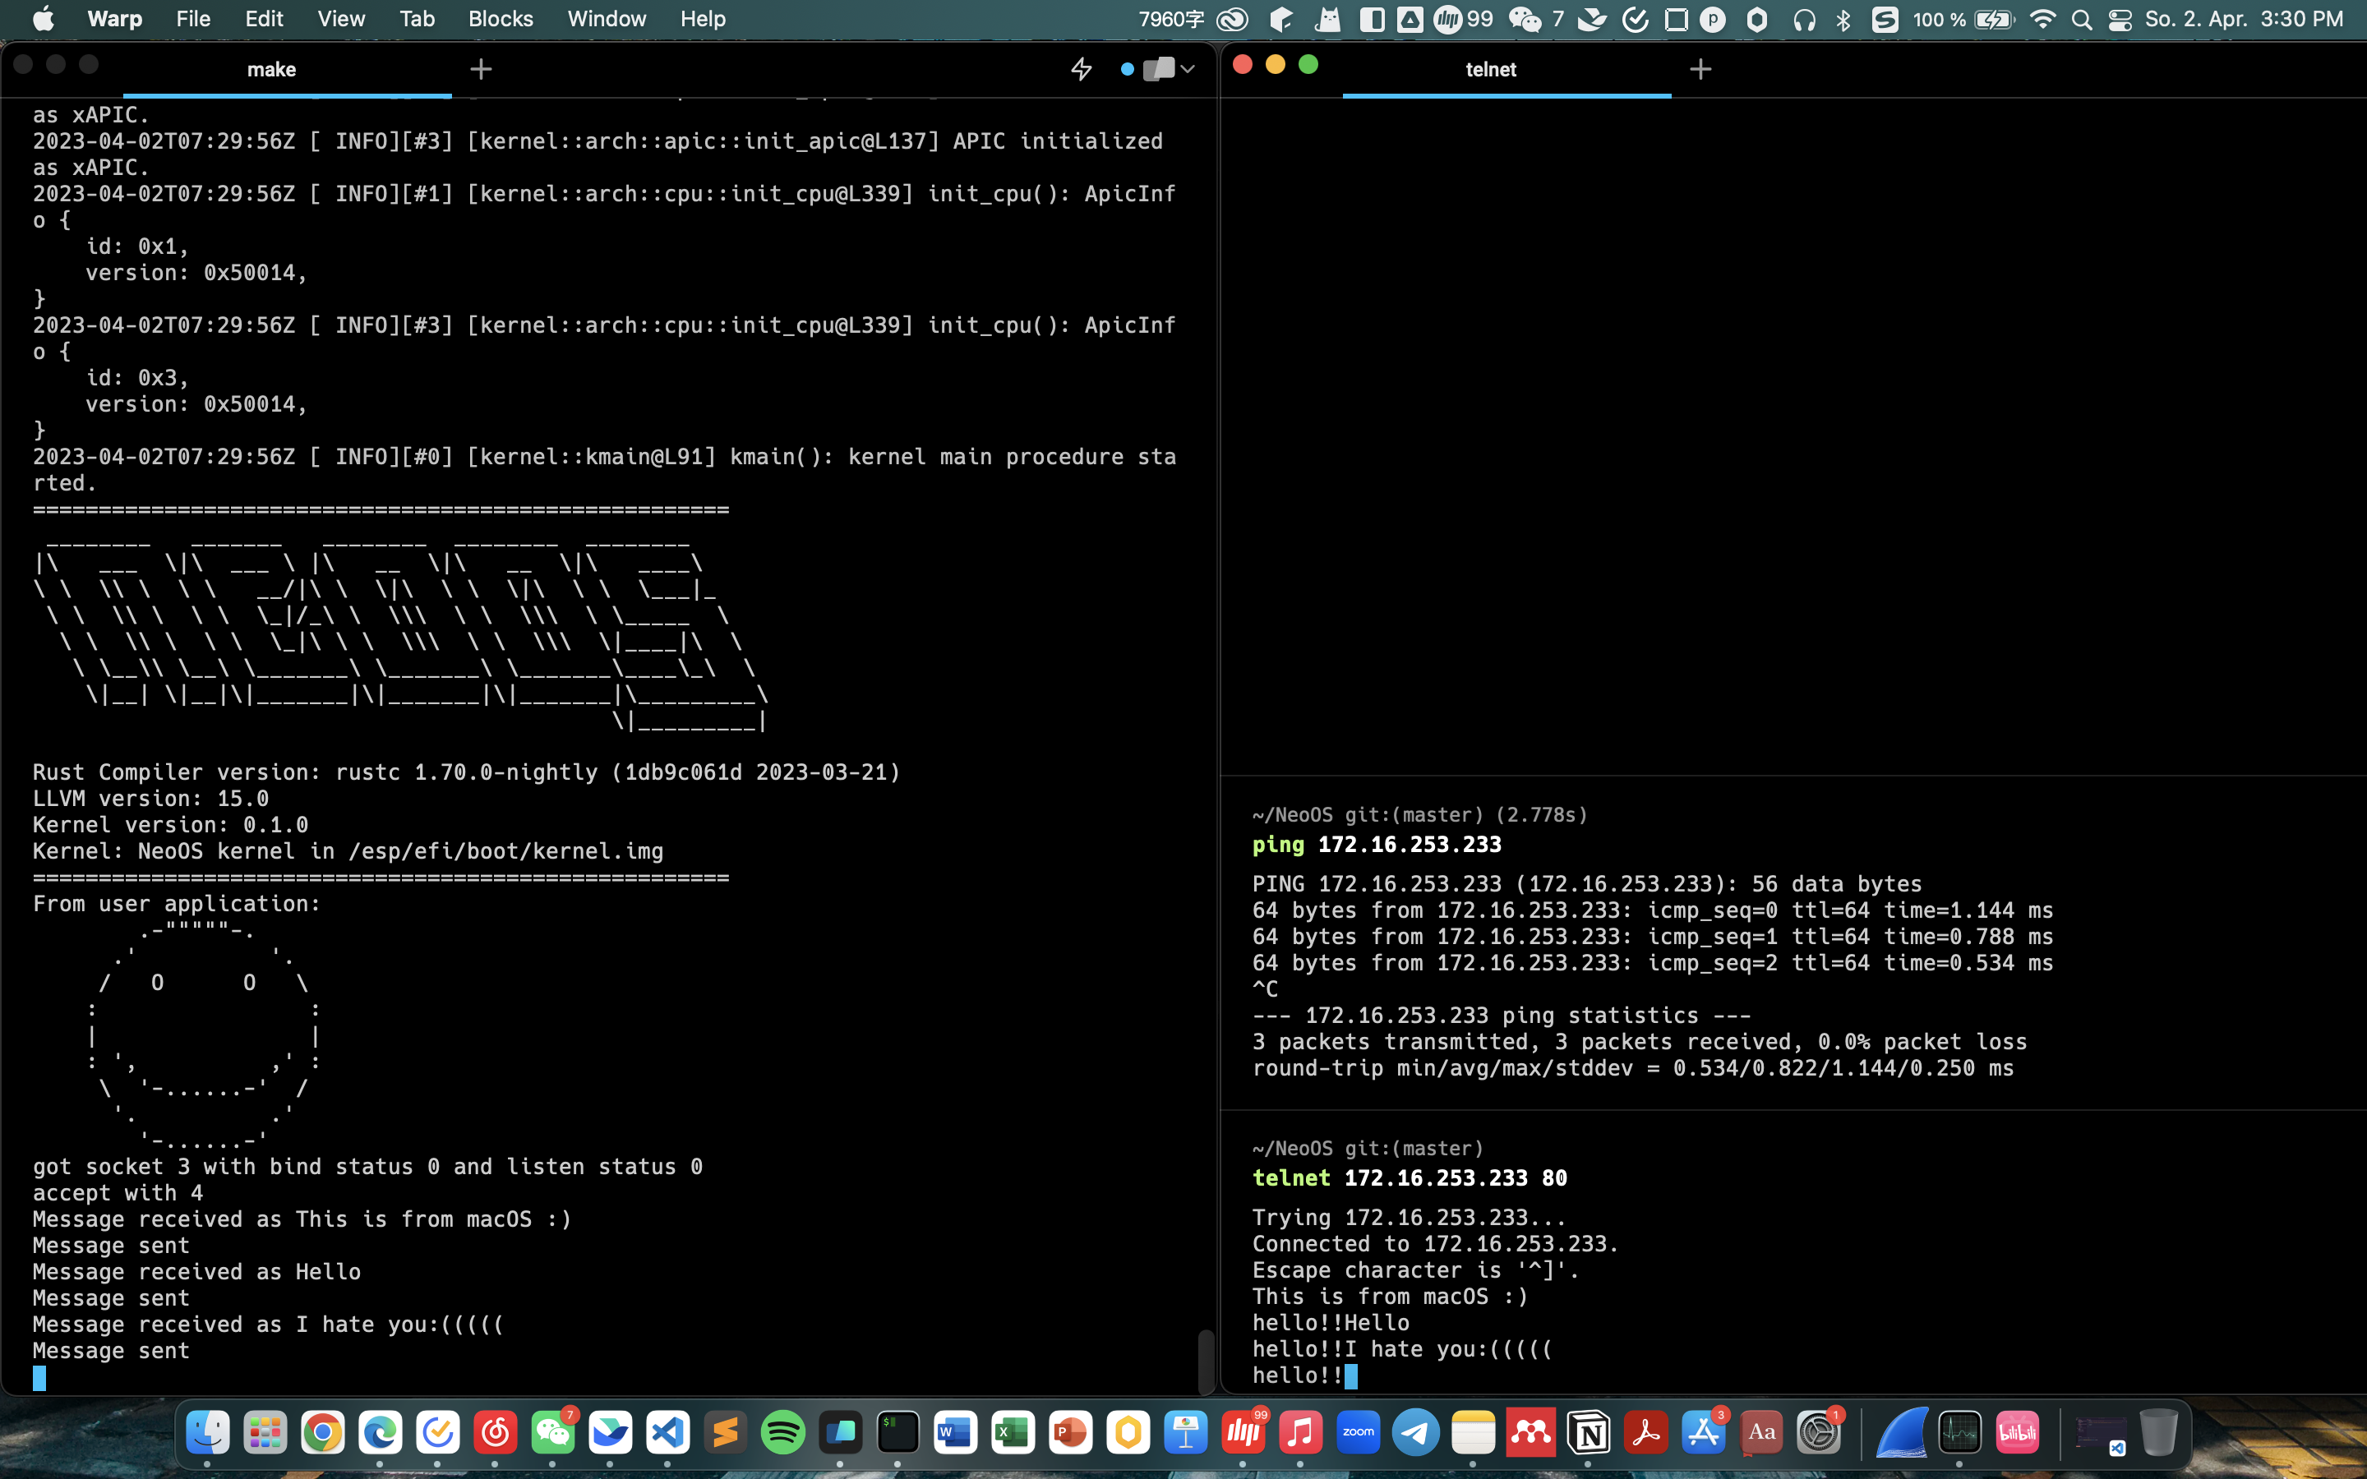The height and width of the screenshot is (1479, 2367).
Task: Click the telnet 172.16.253.233 80 command
Action: pyautogui.click(x=1409, y=1177)
